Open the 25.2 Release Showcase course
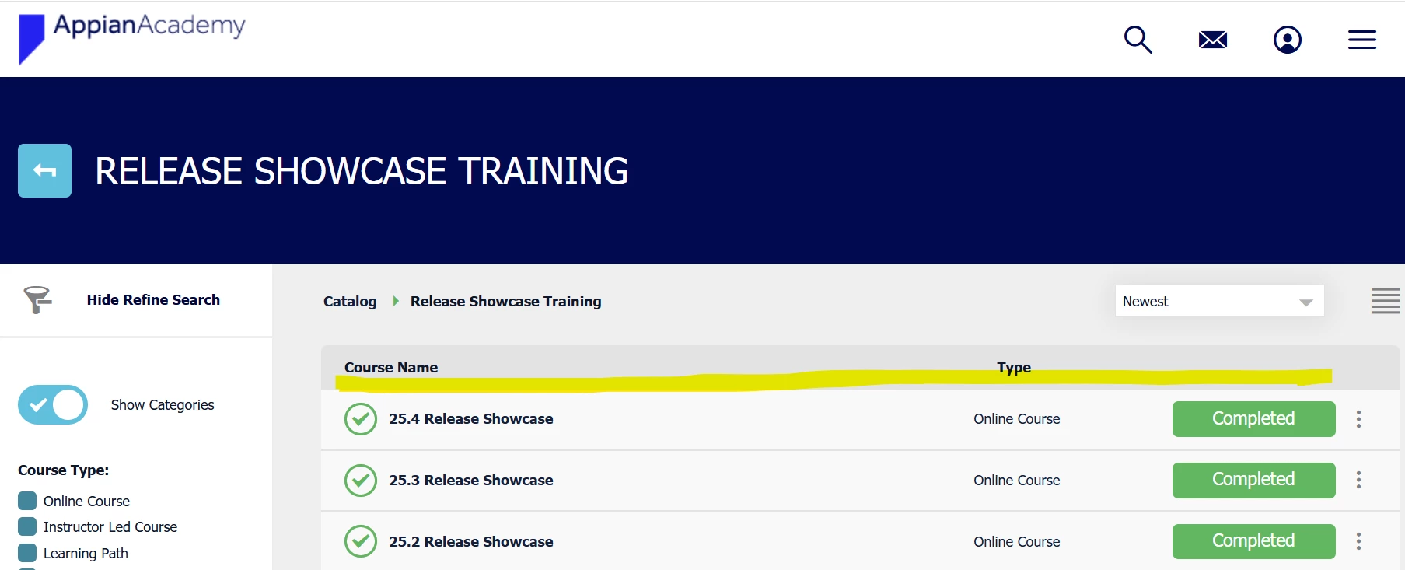 pyautogui.click(x=471, y=542)
